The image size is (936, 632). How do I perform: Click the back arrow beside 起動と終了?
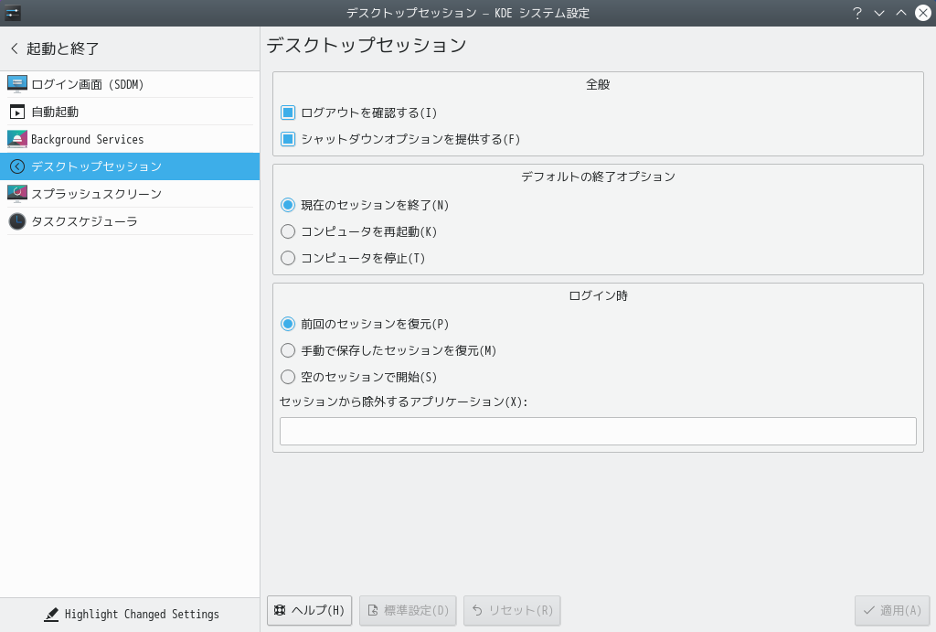click(x=14, y=48)
